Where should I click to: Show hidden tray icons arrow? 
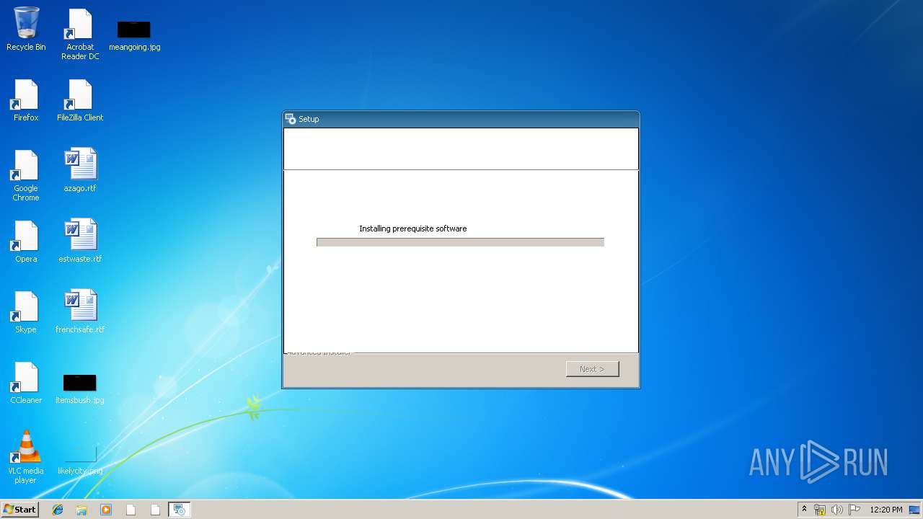[804, 510]
